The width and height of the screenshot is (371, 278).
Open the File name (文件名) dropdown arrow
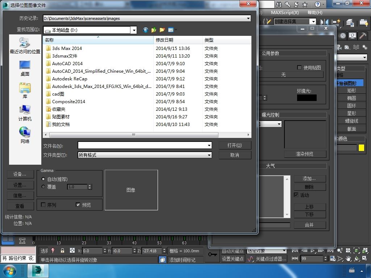point(209,146)
